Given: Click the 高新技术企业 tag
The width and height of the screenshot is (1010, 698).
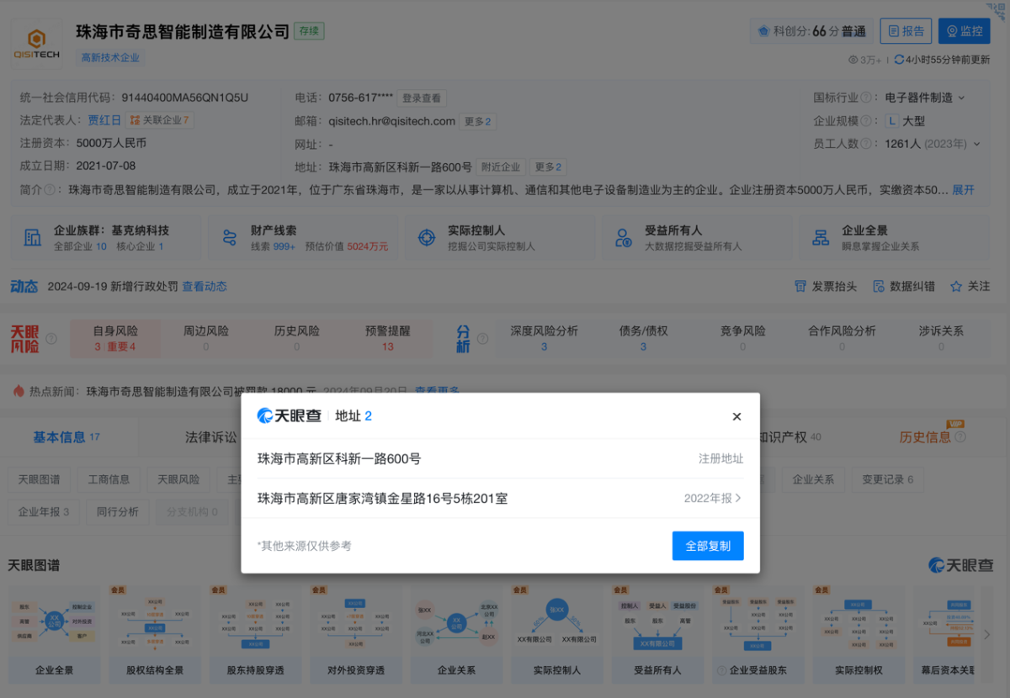Looking at the screenshot, I should pyautogui.click(x=110, y=58).
